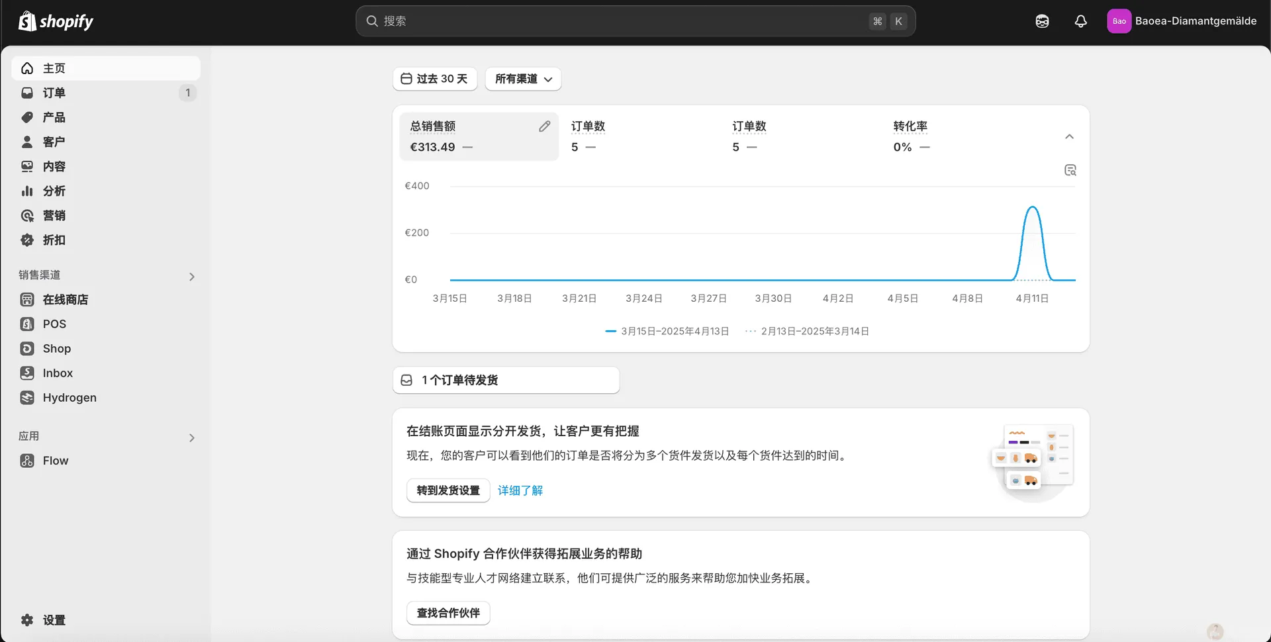Open the 营销 marketing target icon

pos(27,215)
